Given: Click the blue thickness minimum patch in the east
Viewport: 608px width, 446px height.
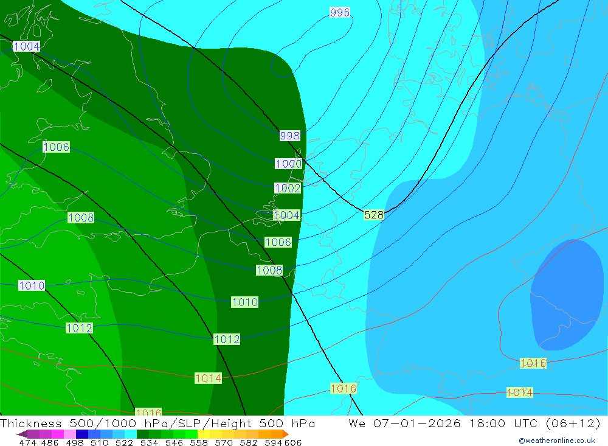Looking at the screenshot, I should [567, 295].
